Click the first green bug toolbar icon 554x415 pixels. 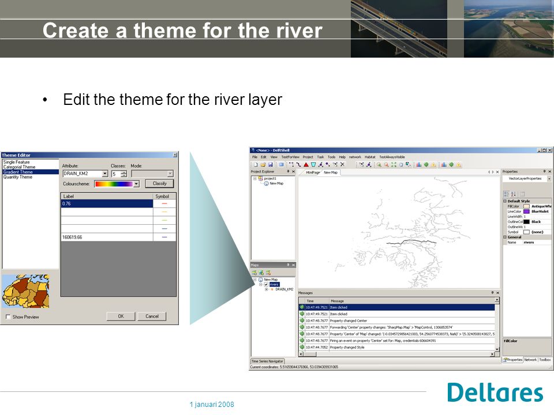coord(426,164)
